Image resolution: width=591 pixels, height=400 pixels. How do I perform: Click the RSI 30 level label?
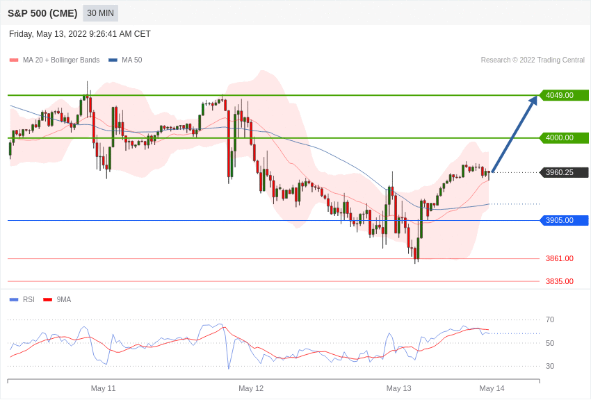tap(550, 366)
